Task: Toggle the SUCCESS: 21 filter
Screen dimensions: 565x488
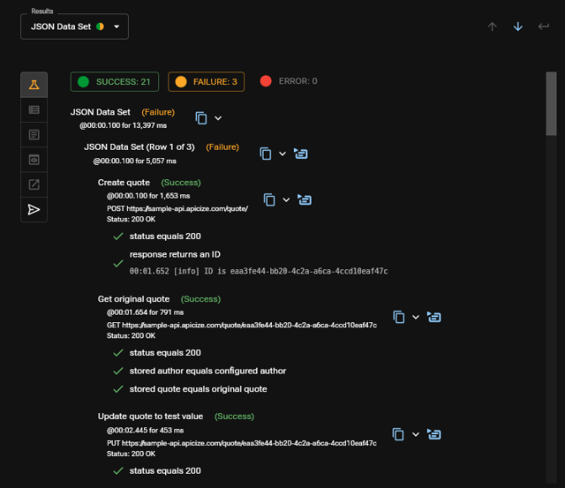Action: pyautogui.click(x=115, y=82)
